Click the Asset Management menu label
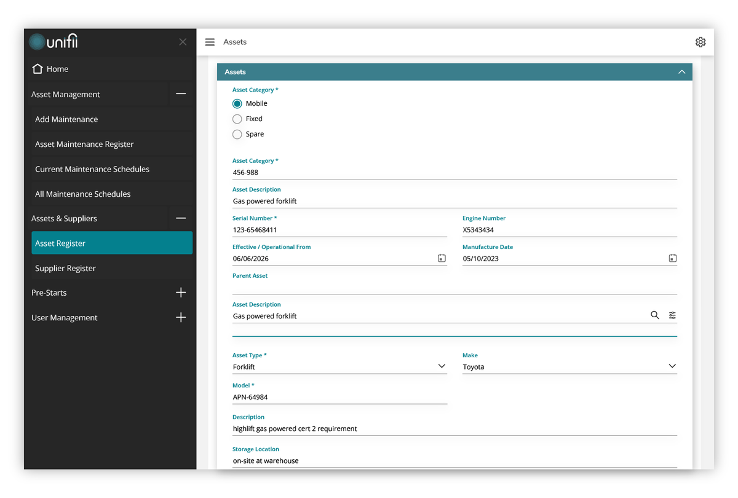This screenshot has width=738, height=498. (x=65, y=94)
